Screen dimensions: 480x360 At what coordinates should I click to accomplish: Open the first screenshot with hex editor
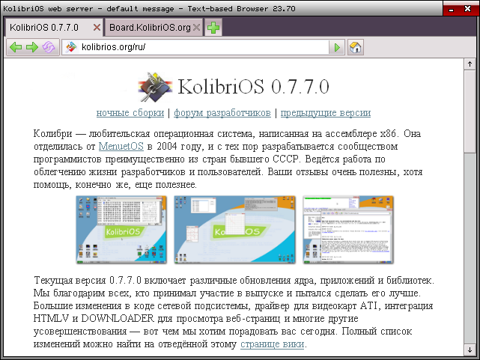point(121,230)
